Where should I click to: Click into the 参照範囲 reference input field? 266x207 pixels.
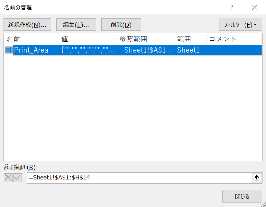coord(138,178)
